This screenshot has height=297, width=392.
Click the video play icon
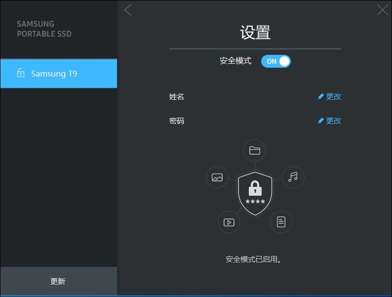tap(229, 222)
